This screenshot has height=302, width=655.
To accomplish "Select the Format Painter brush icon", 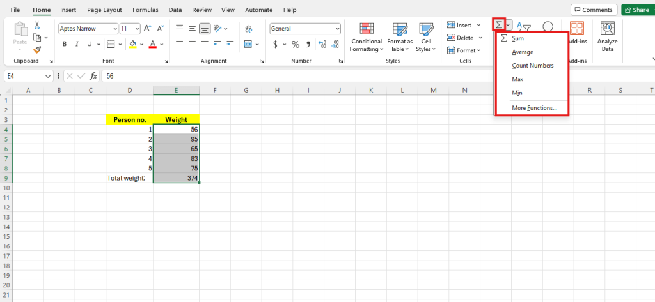I will tap(37, 49).
